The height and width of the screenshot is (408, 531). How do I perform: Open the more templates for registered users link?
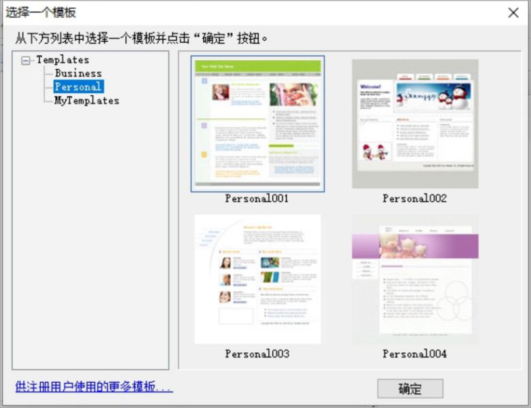[94, 388]
